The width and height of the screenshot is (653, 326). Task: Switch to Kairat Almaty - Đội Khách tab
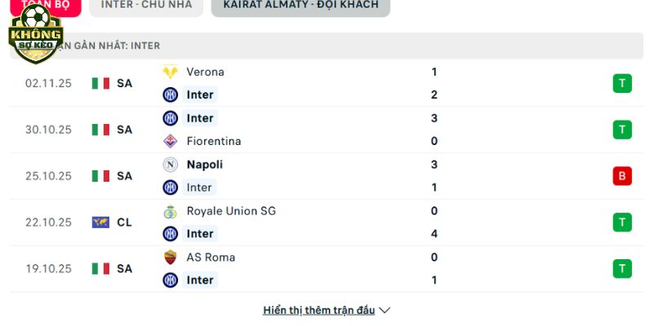300,5
